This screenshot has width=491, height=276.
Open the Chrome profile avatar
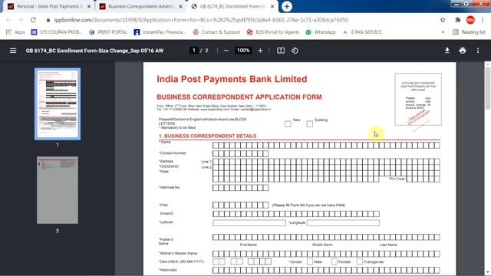[470, 20]
